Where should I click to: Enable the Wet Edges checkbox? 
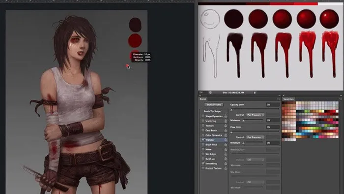point(203,154)
